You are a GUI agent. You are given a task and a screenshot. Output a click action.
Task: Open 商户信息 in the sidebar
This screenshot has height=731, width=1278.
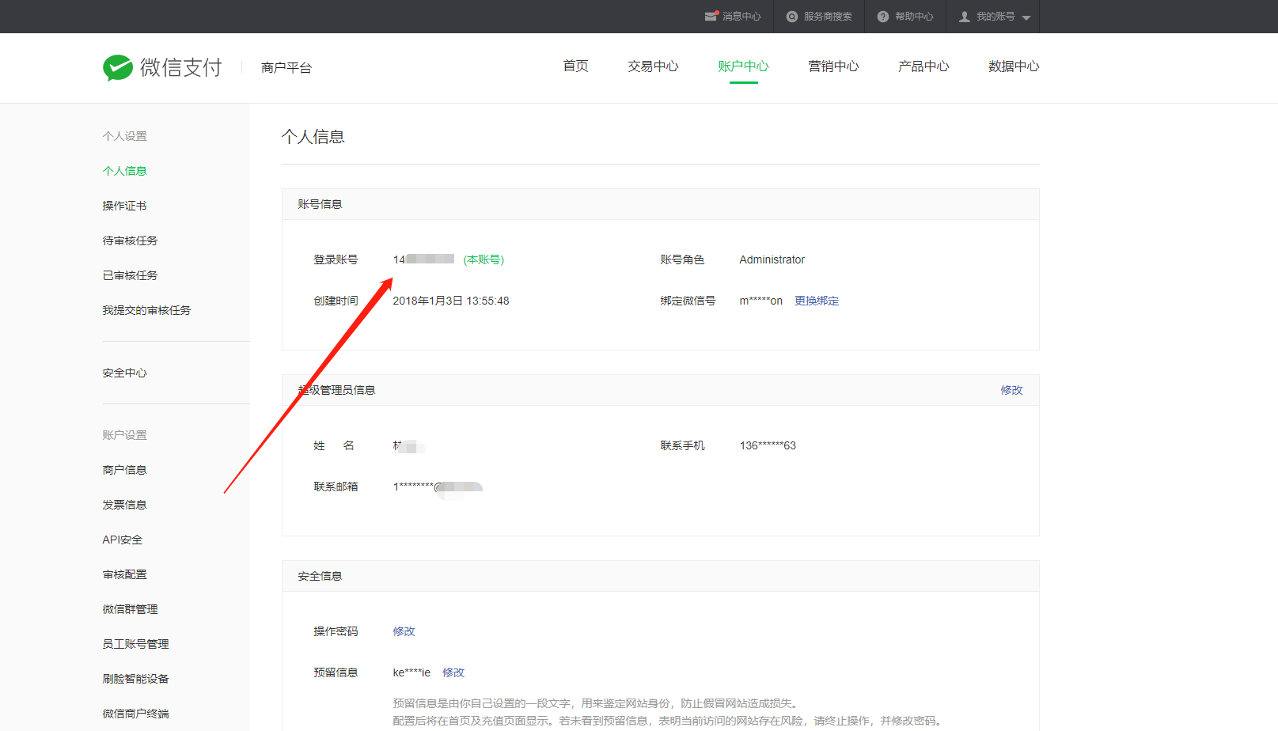click(x=124, y=470)
